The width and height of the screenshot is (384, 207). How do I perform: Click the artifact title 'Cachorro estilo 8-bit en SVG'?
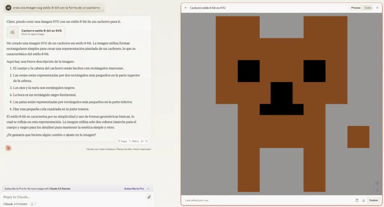coord(208,8)
